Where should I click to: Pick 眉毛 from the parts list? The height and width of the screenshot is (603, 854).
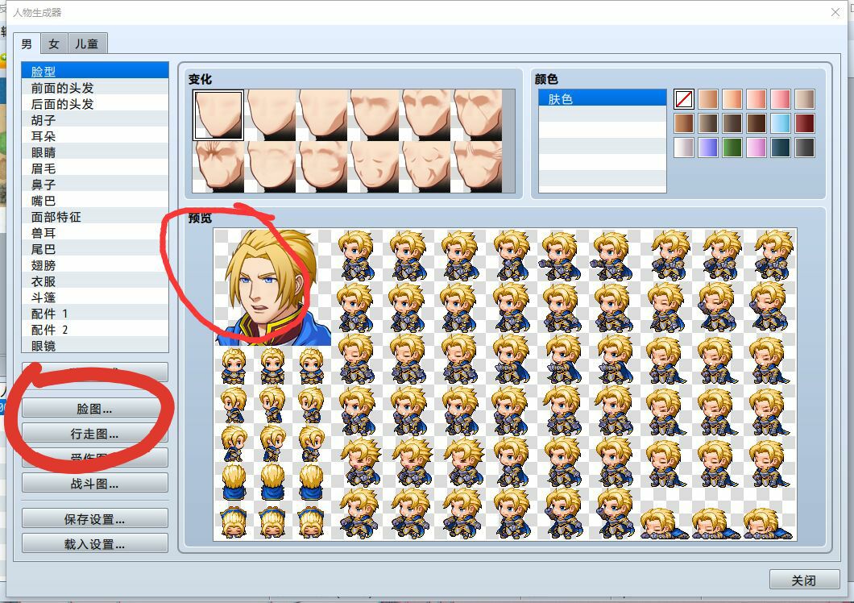click(x=95, y=168)
